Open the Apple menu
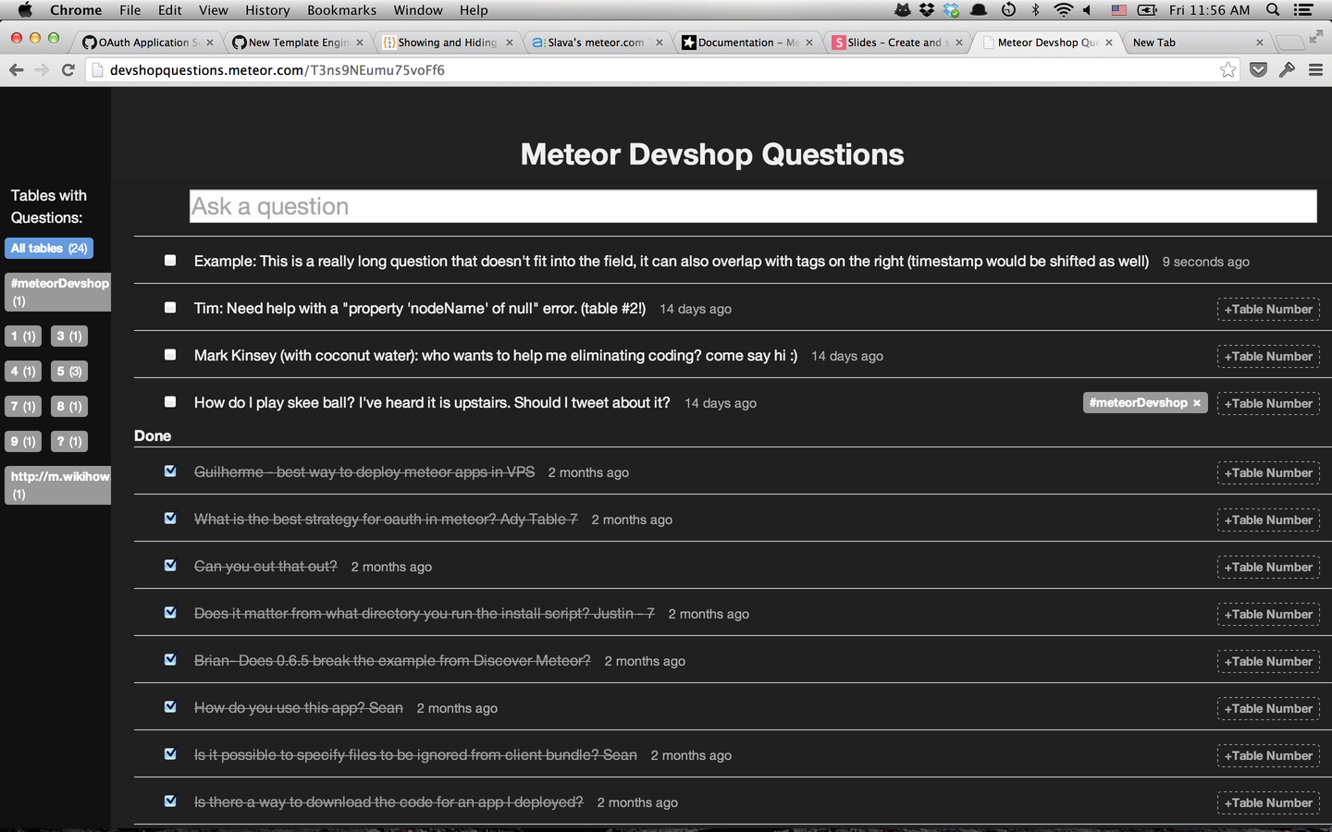The image size is (1332, 832). (x=25, y=9)
